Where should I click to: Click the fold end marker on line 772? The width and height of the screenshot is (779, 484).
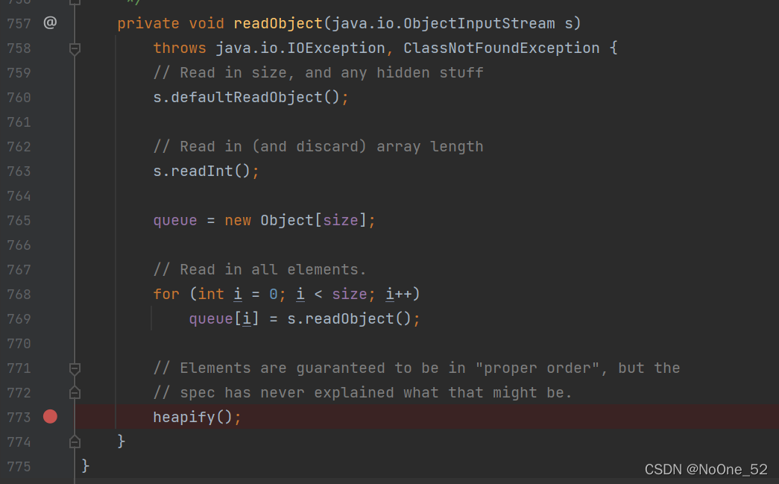[x=75, y=392]
